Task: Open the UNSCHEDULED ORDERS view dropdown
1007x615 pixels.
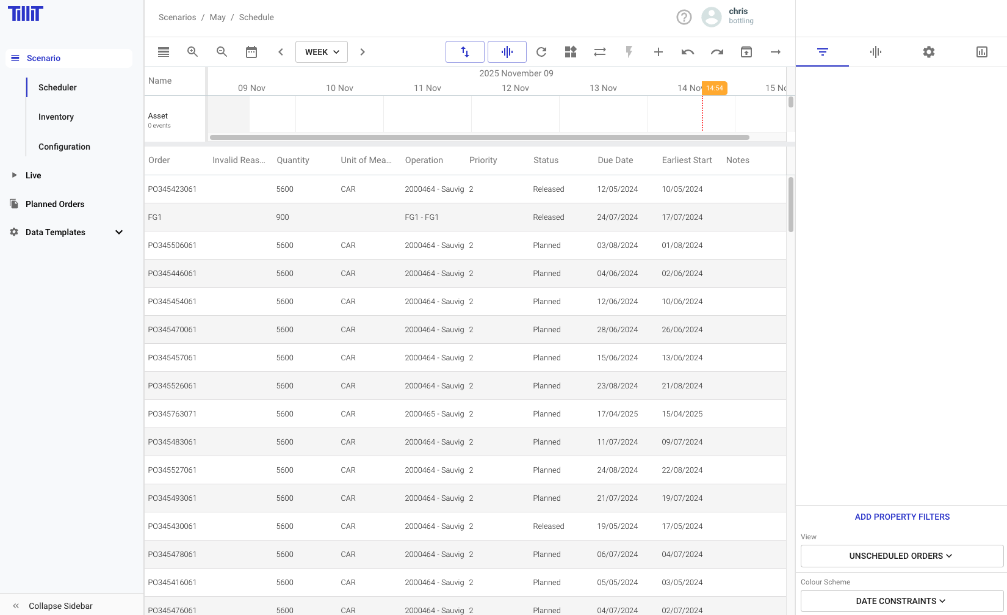Action: [x=902, y=556]
